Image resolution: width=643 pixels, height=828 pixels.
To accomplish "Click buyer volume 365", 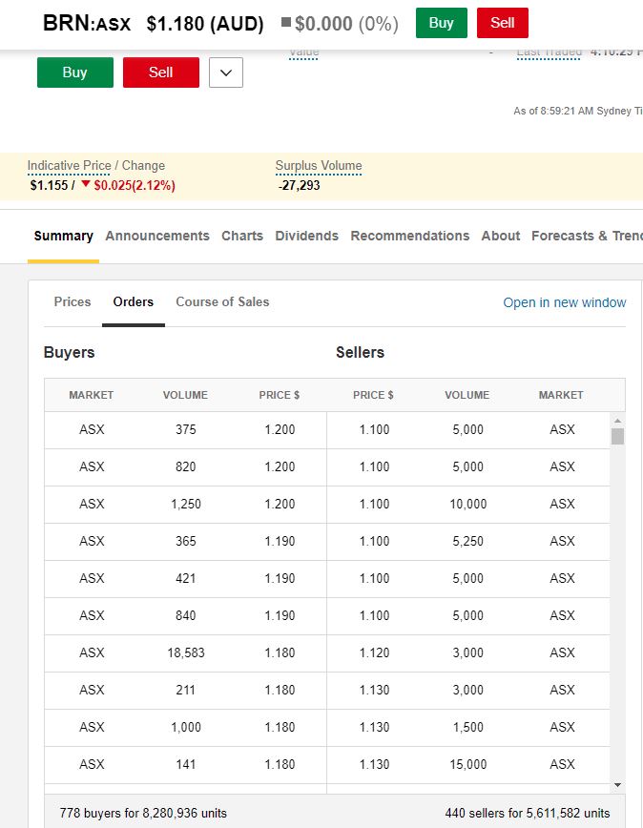I will (x=186, y=541).
